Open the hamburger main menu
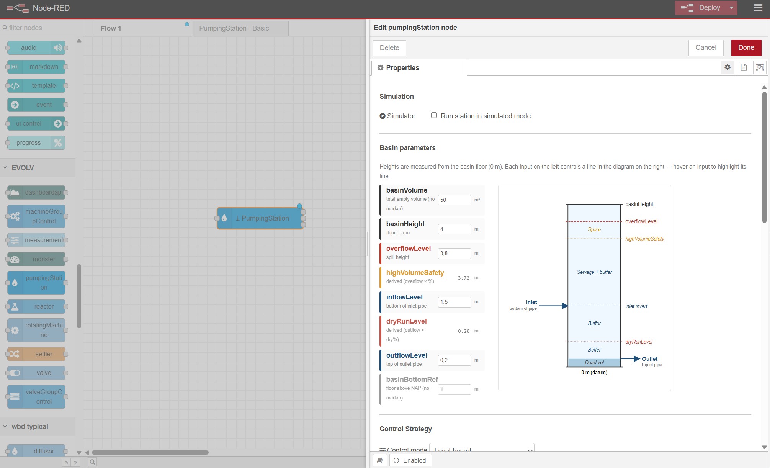This screenshot has width=770, height=468. point(758,8)
